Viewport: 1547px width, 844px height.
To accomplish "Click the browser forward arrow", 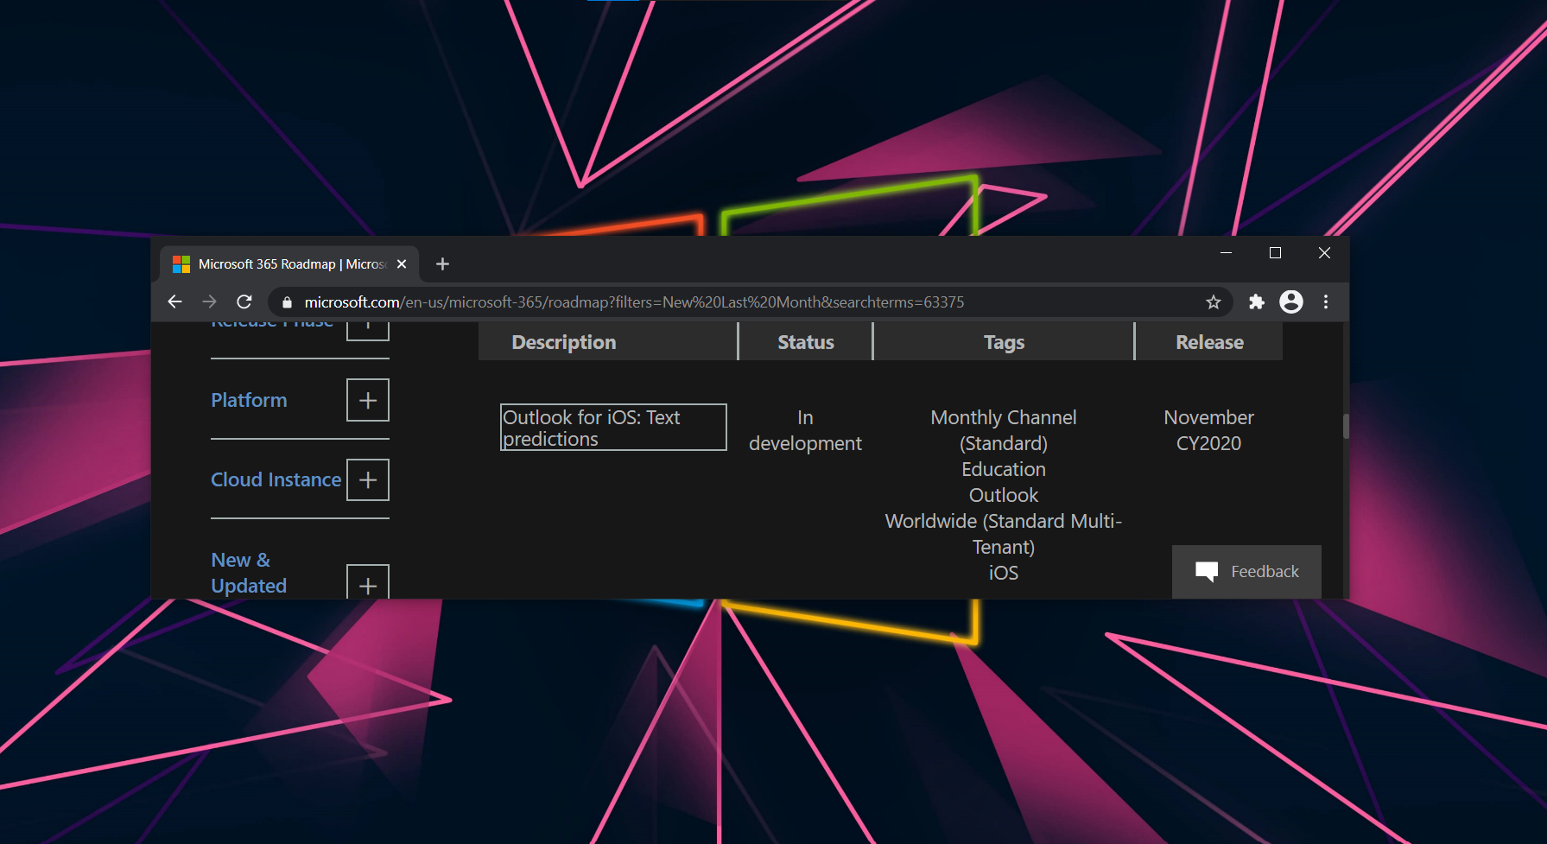I will click(x=210, y=301).
